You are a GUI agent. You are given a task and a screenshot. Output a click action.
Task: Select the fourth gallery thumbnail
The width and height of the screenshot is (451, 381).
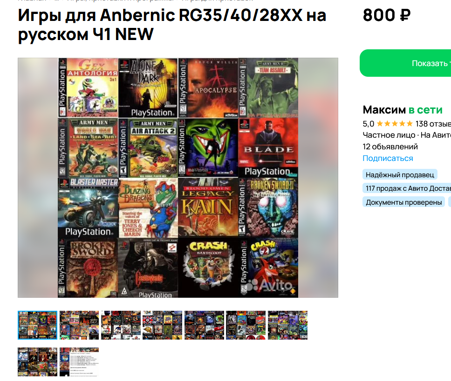(x=163, y=325)
